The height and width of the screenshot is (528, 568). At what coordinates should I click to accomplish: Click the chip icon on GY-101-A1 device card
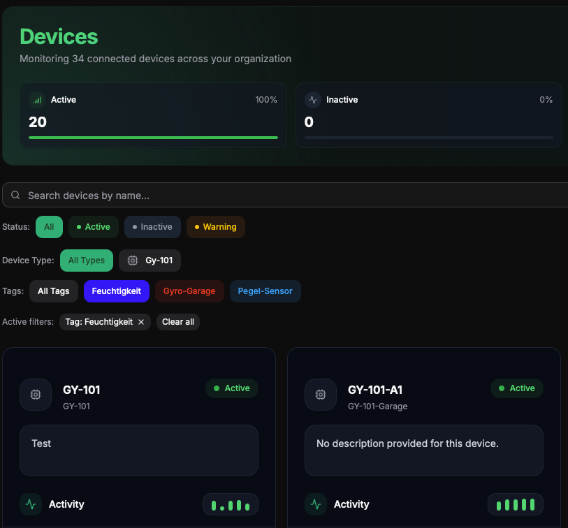point(321,395)
